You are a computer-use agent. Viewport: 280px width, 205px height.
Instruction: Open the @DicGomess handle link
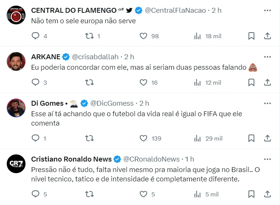[112, 103]
